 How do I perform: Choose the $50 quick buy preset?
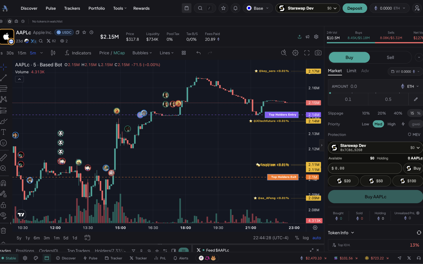[375, 181]
